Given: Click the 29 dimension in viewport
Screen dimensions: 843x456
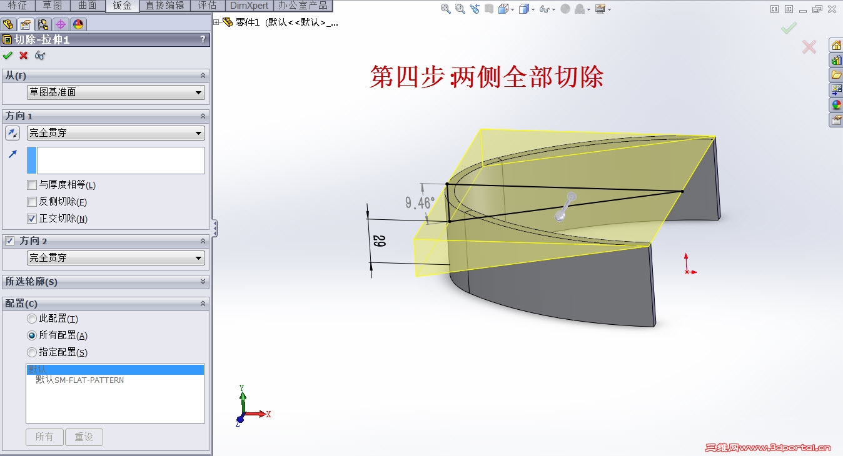Looking at the screenshot, I should 378,240.
